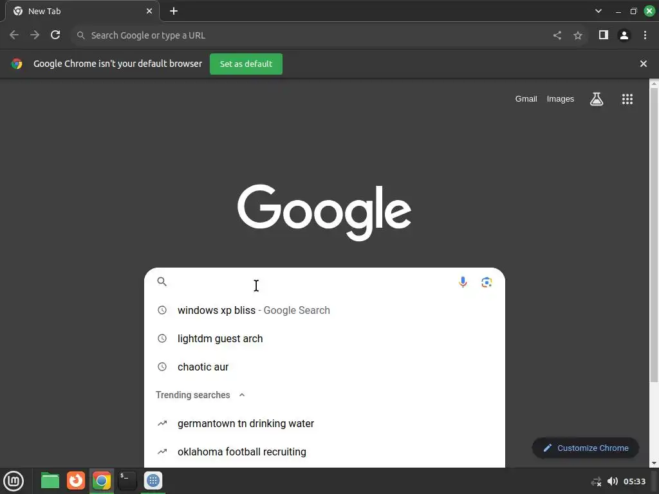Screen dimensions: 659x494
Task: Open a new tab with plus button
Action: click(174, 12)
